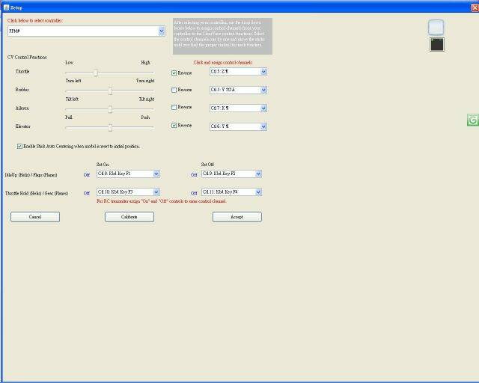Open IdleUp Set On key dropdown
This screenshot has width=479, height=383.
tap(156, 174)
